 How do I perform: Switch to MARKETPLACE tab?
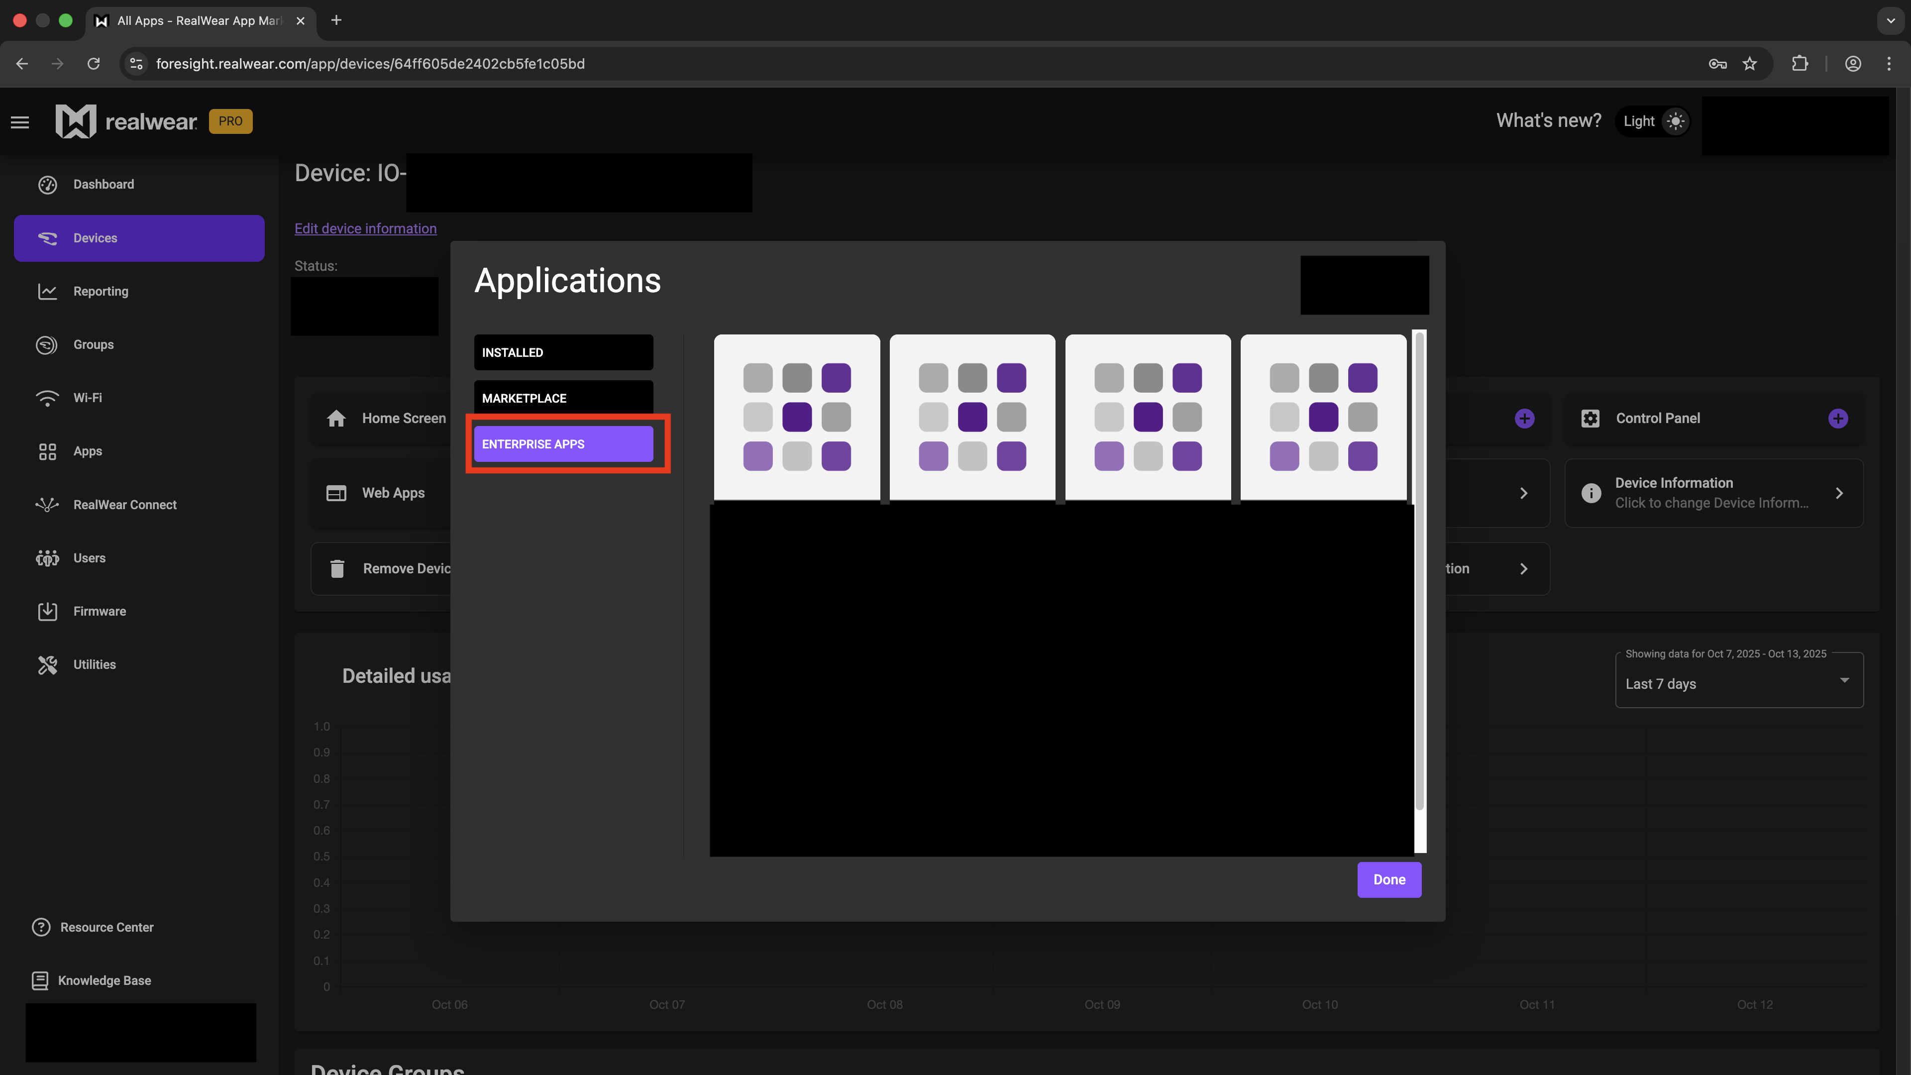point(564,398)
